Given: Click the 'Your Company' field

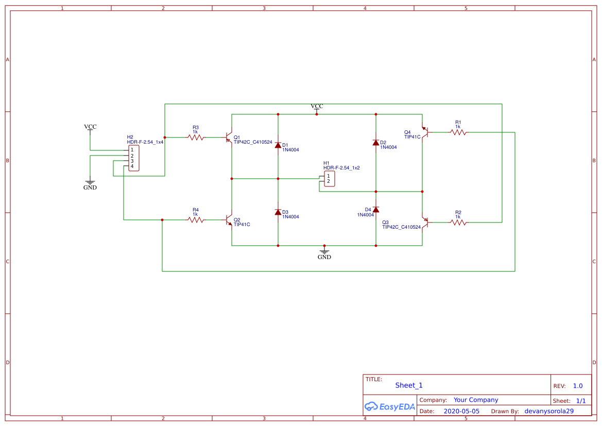Looking at the screenshot, I should click(476, 400).
